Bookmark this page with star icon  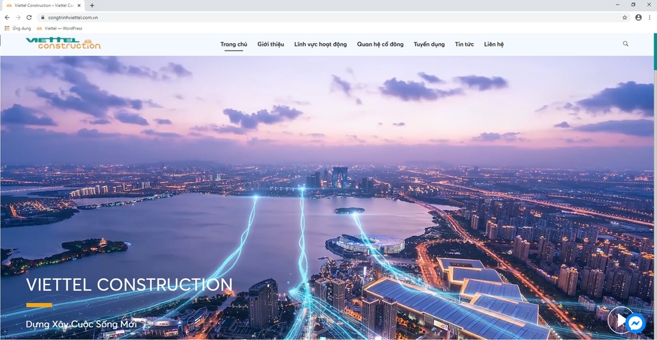click(x=625, y=18)
